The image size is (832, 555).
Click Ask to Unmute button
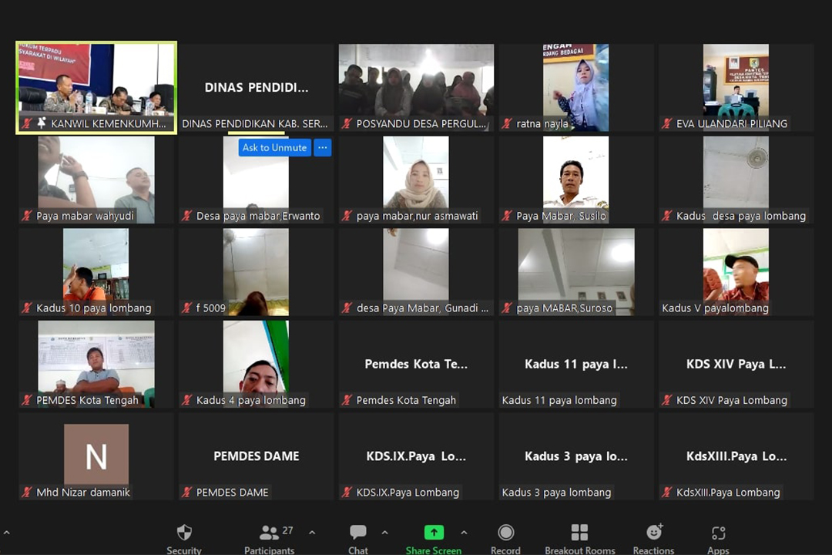coord(274,147)
